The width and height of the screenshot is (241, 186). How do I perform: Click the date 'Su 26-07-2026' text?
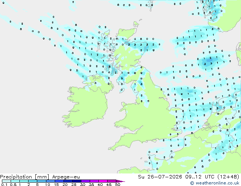click(160, 177)
